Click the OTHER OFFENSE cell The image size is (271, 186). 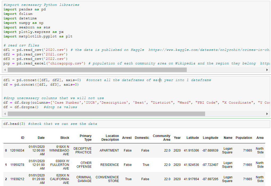[84, 165]
